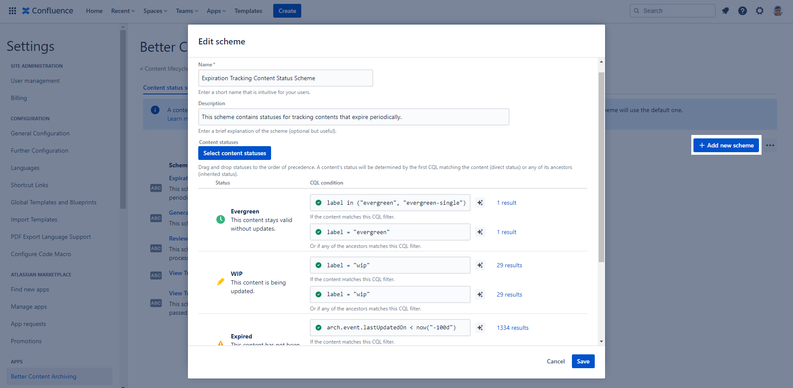Screen dimensions: 793x388
Task: Open Confluence settings via the gear icon
Action: [x=760, y=11]
